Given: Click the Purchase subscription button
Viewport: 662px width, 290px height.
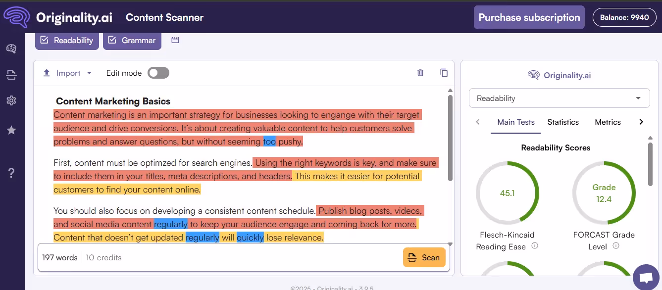Looking at the screenshot, I should point(529,17).
